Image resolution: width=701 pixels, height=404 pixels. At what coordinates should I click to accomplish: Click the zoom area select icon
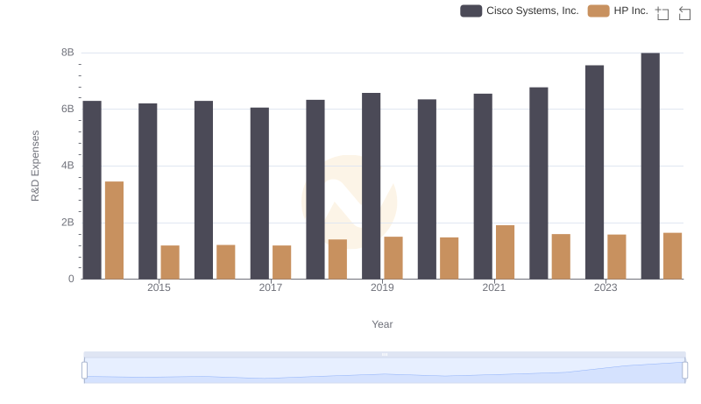[x=662, y=13]
